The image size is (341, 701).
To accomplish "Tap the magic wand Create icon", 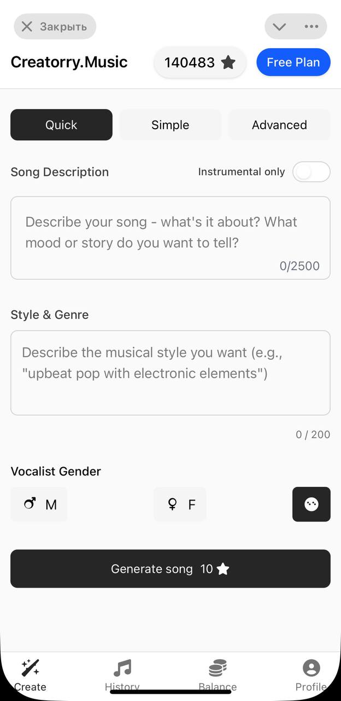I will click(x=30, y=668).
